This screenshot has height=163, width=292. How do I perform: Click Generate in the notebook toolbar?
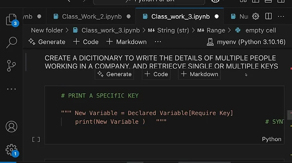47,42
